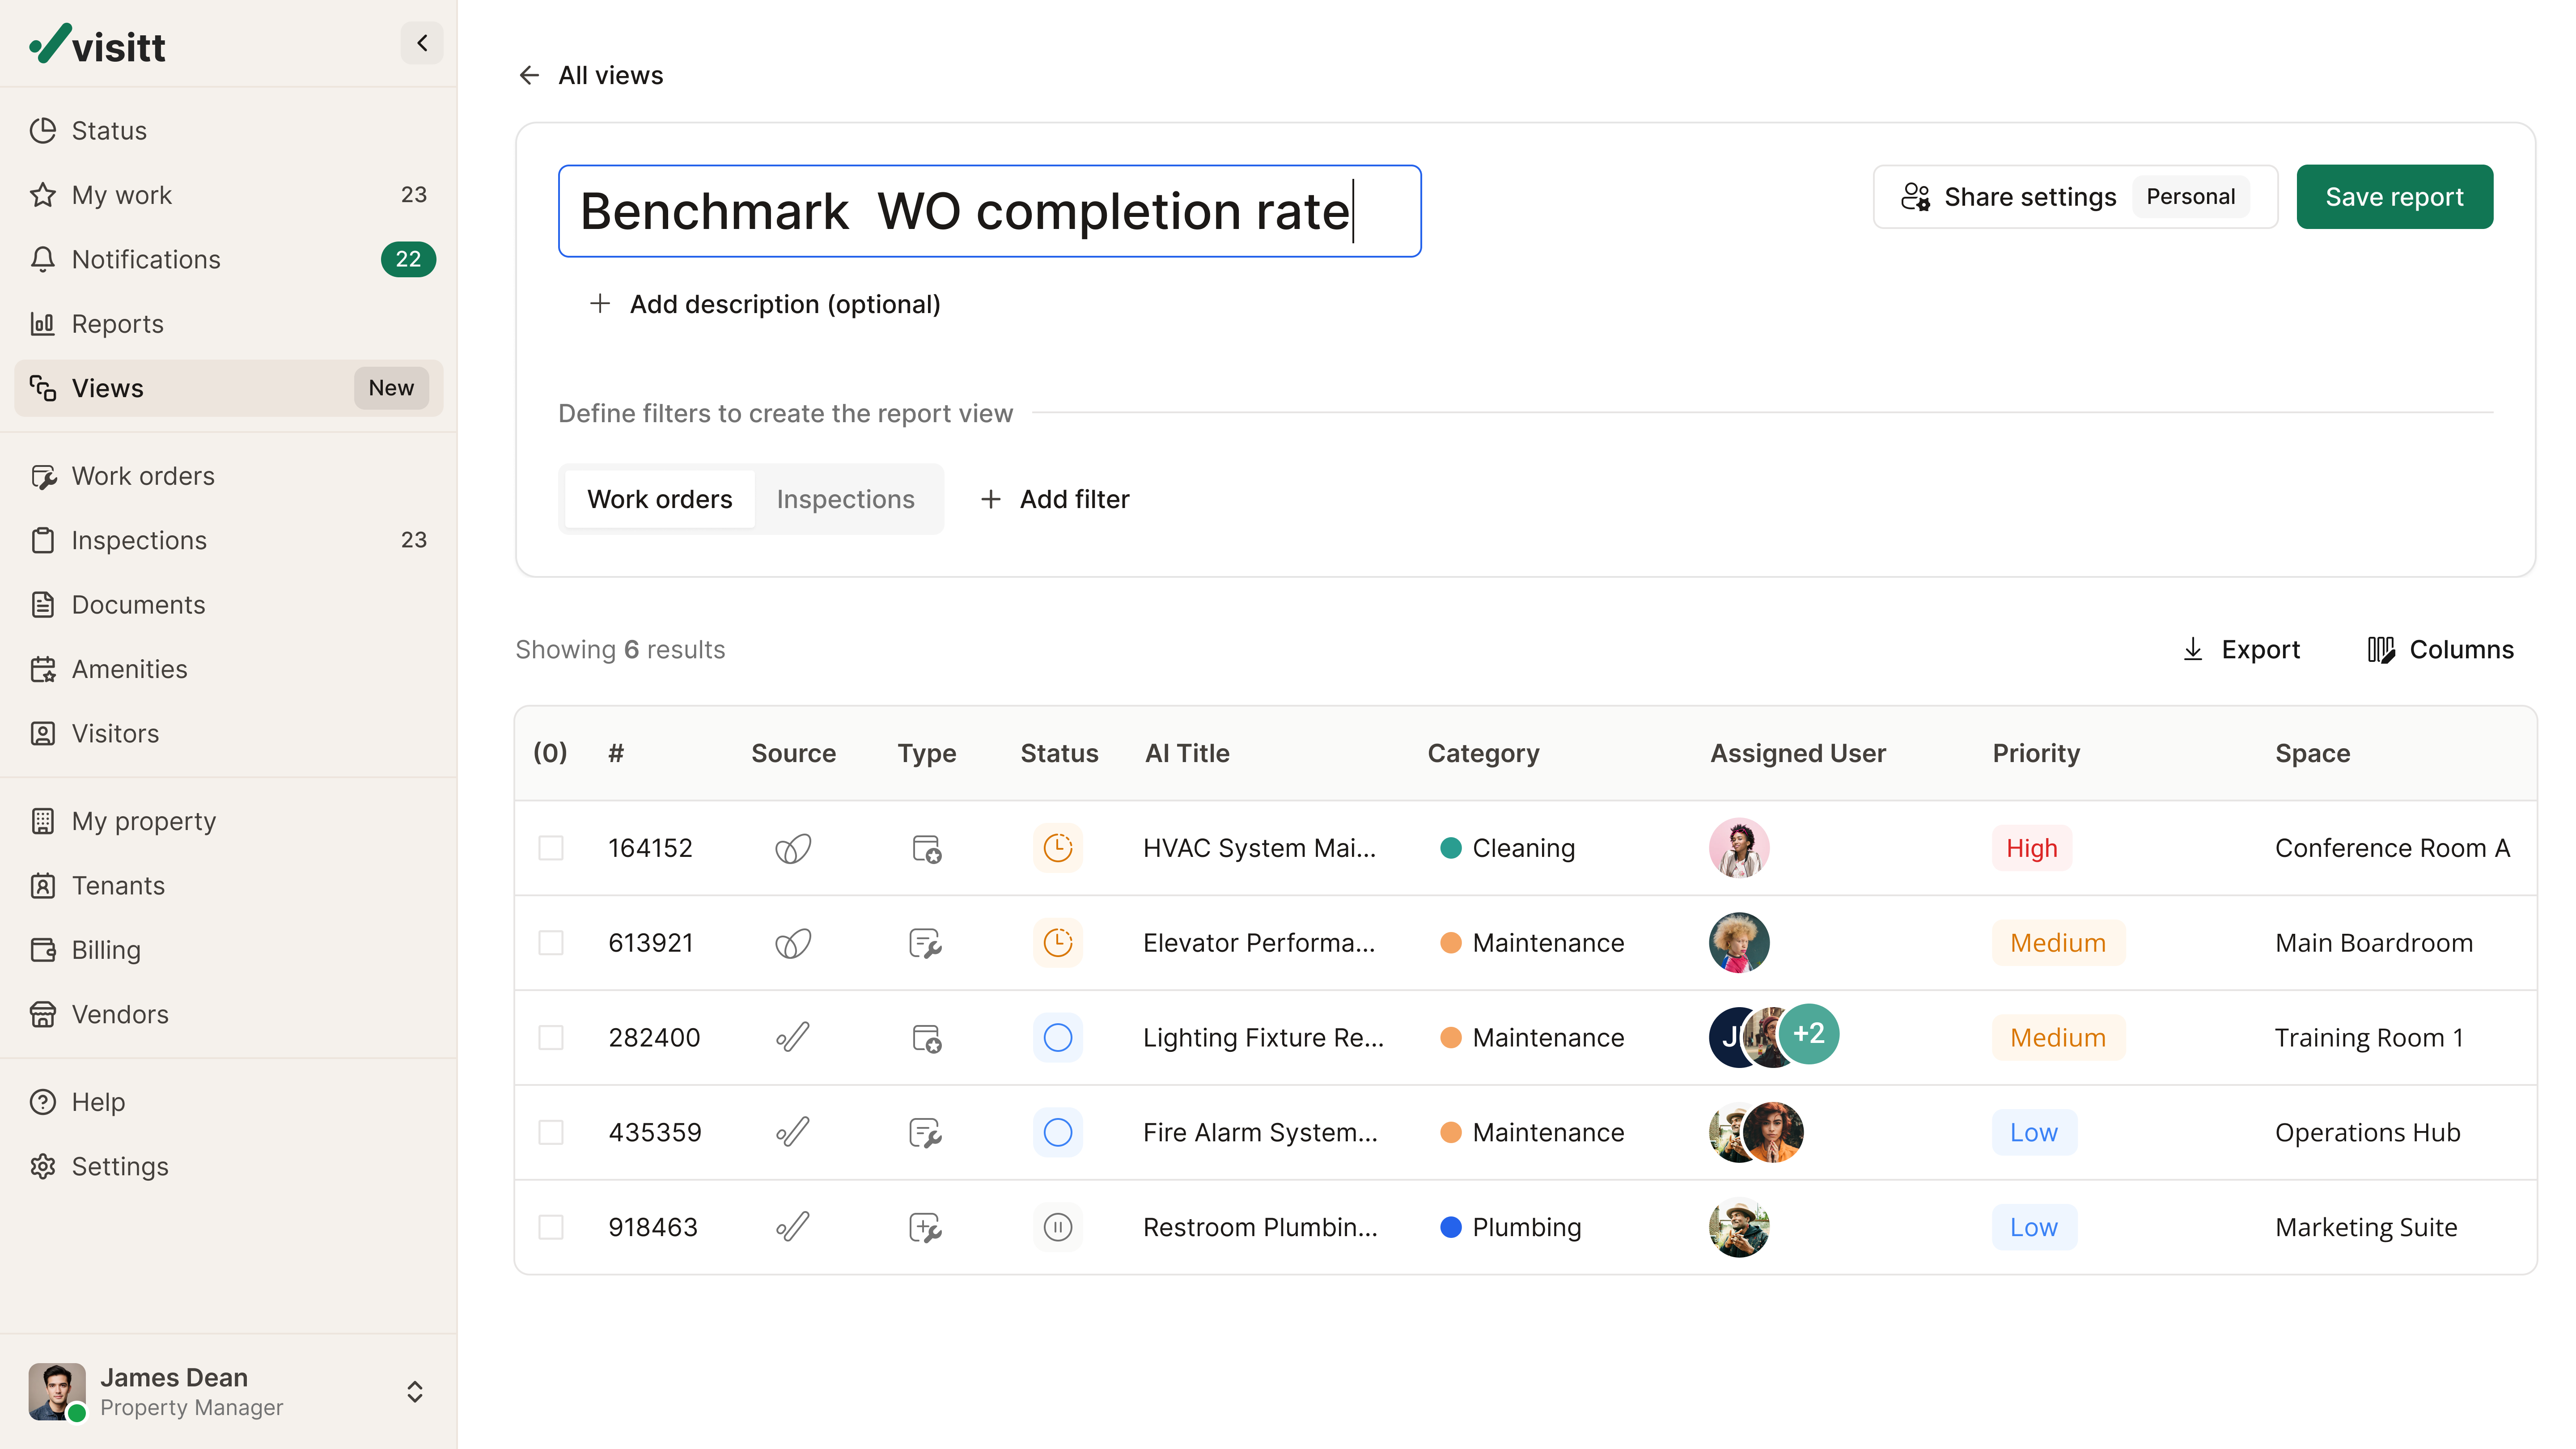2576x1449 pixels.
Task: Select the checkbox for work order 613921
Action: tap(551, 943)
